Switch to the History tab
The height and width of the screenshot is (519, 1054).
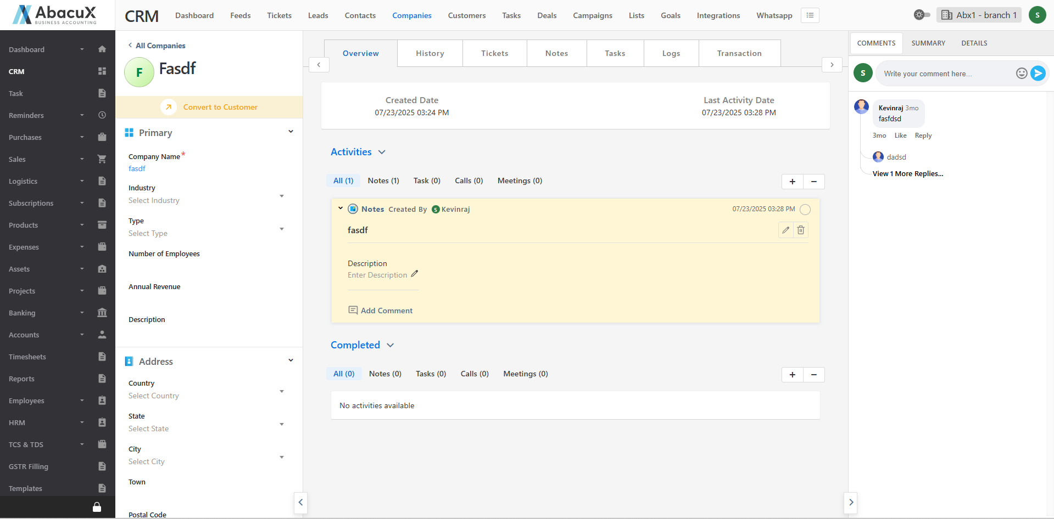click(430, 53)
